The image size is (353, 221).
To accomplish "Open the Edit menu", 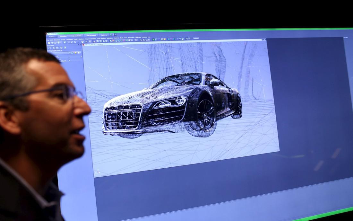I will point(51,40).
